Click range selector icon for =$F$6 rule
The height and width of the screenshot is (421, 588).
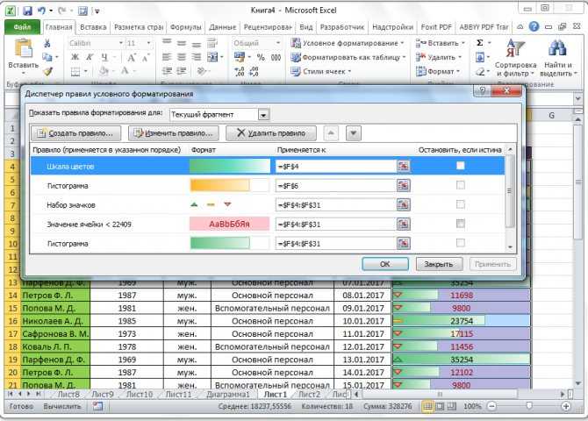click(404, 185)
